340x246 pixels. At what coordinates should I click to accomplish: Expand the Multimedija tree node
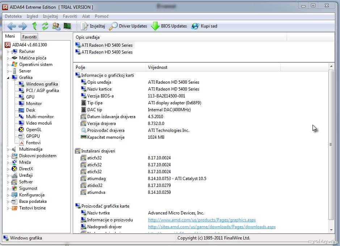[x=8, y=150]
